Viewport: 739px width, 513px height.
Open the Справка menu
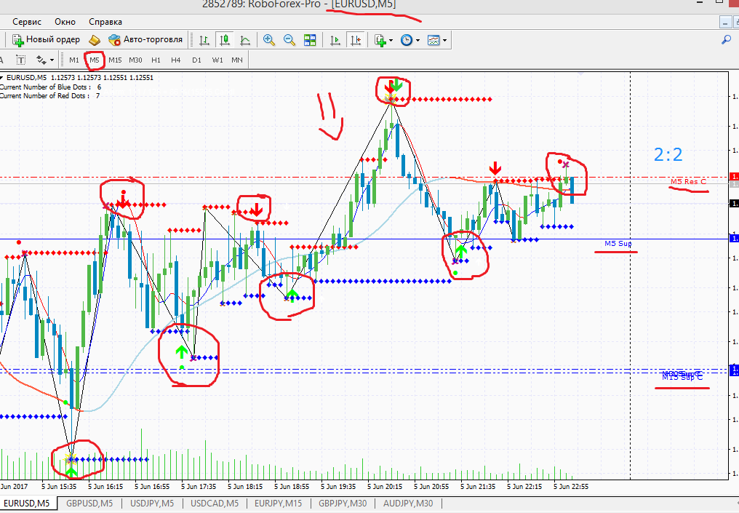pos(105,22)
